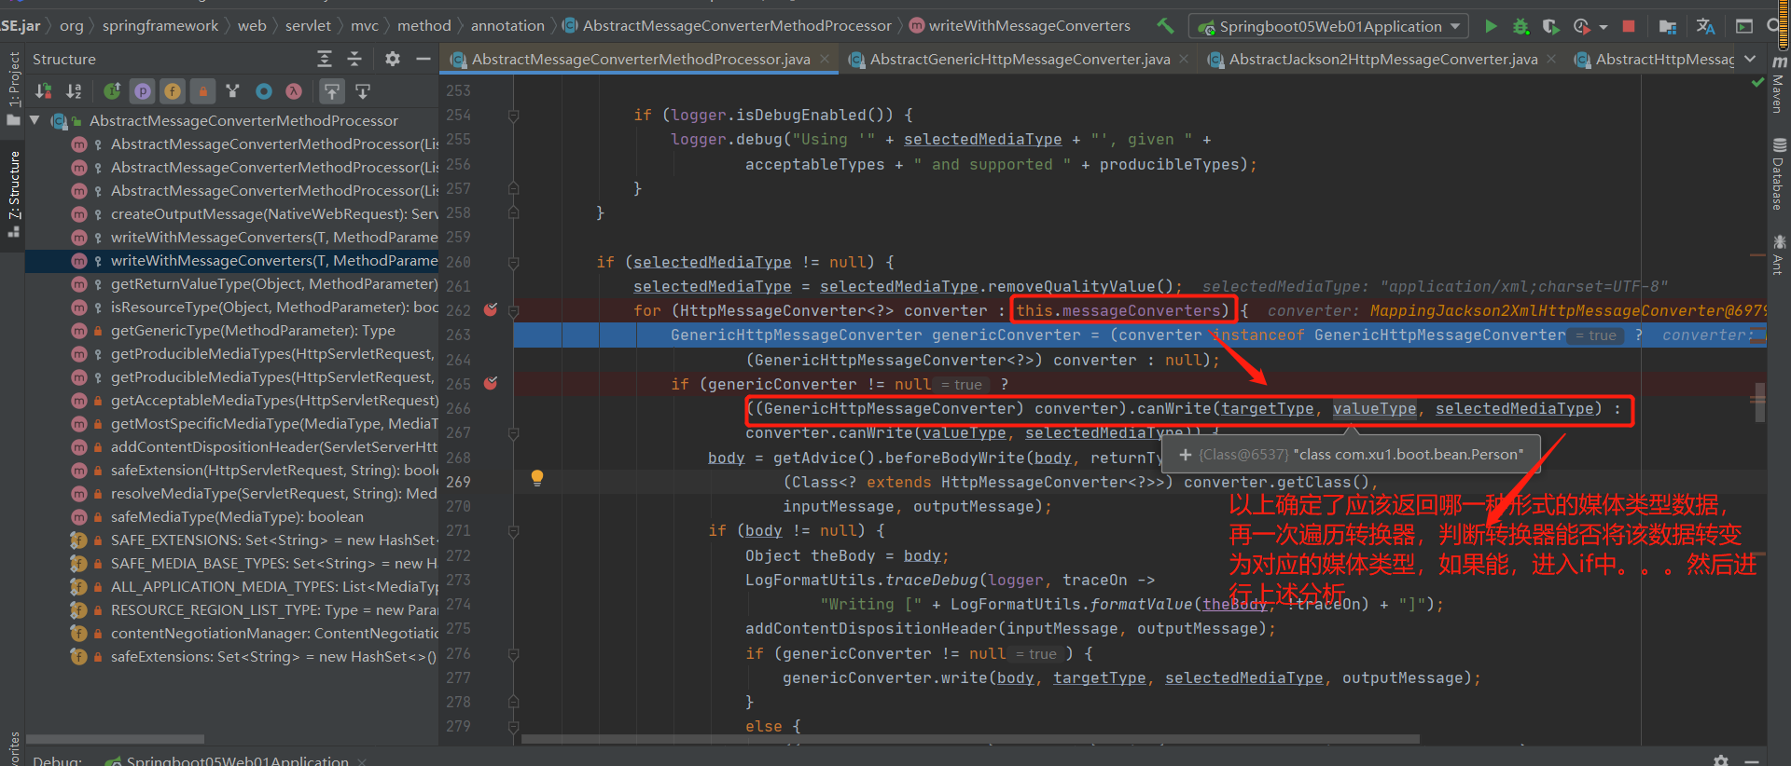Click the yellow intention lightbulb at line 269
Image resolution: width=1791 pixels, height=766 pixels.
[x=537, y=478]
